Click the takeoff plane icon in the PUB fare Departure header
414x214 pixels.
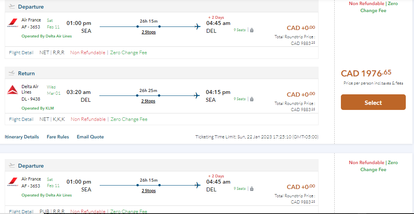pyautogui.click(x=11, y=166)
